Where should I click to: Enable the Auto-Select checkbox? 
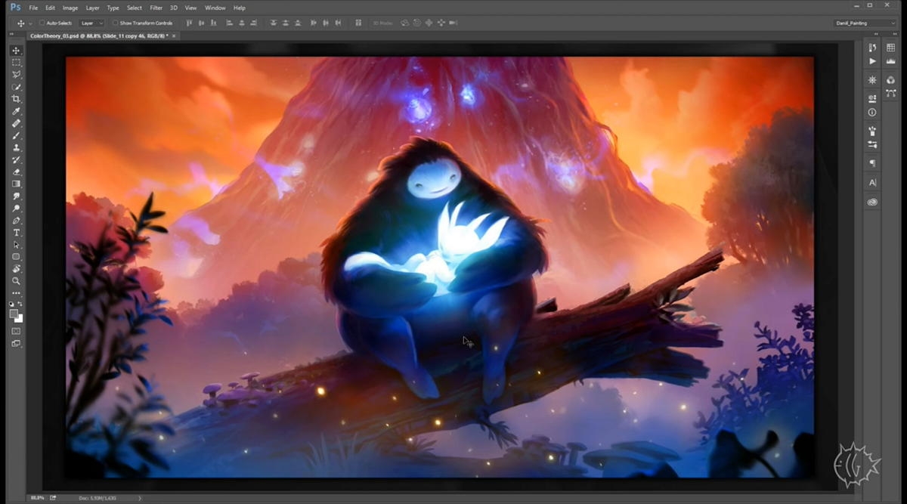coord(42,23)
